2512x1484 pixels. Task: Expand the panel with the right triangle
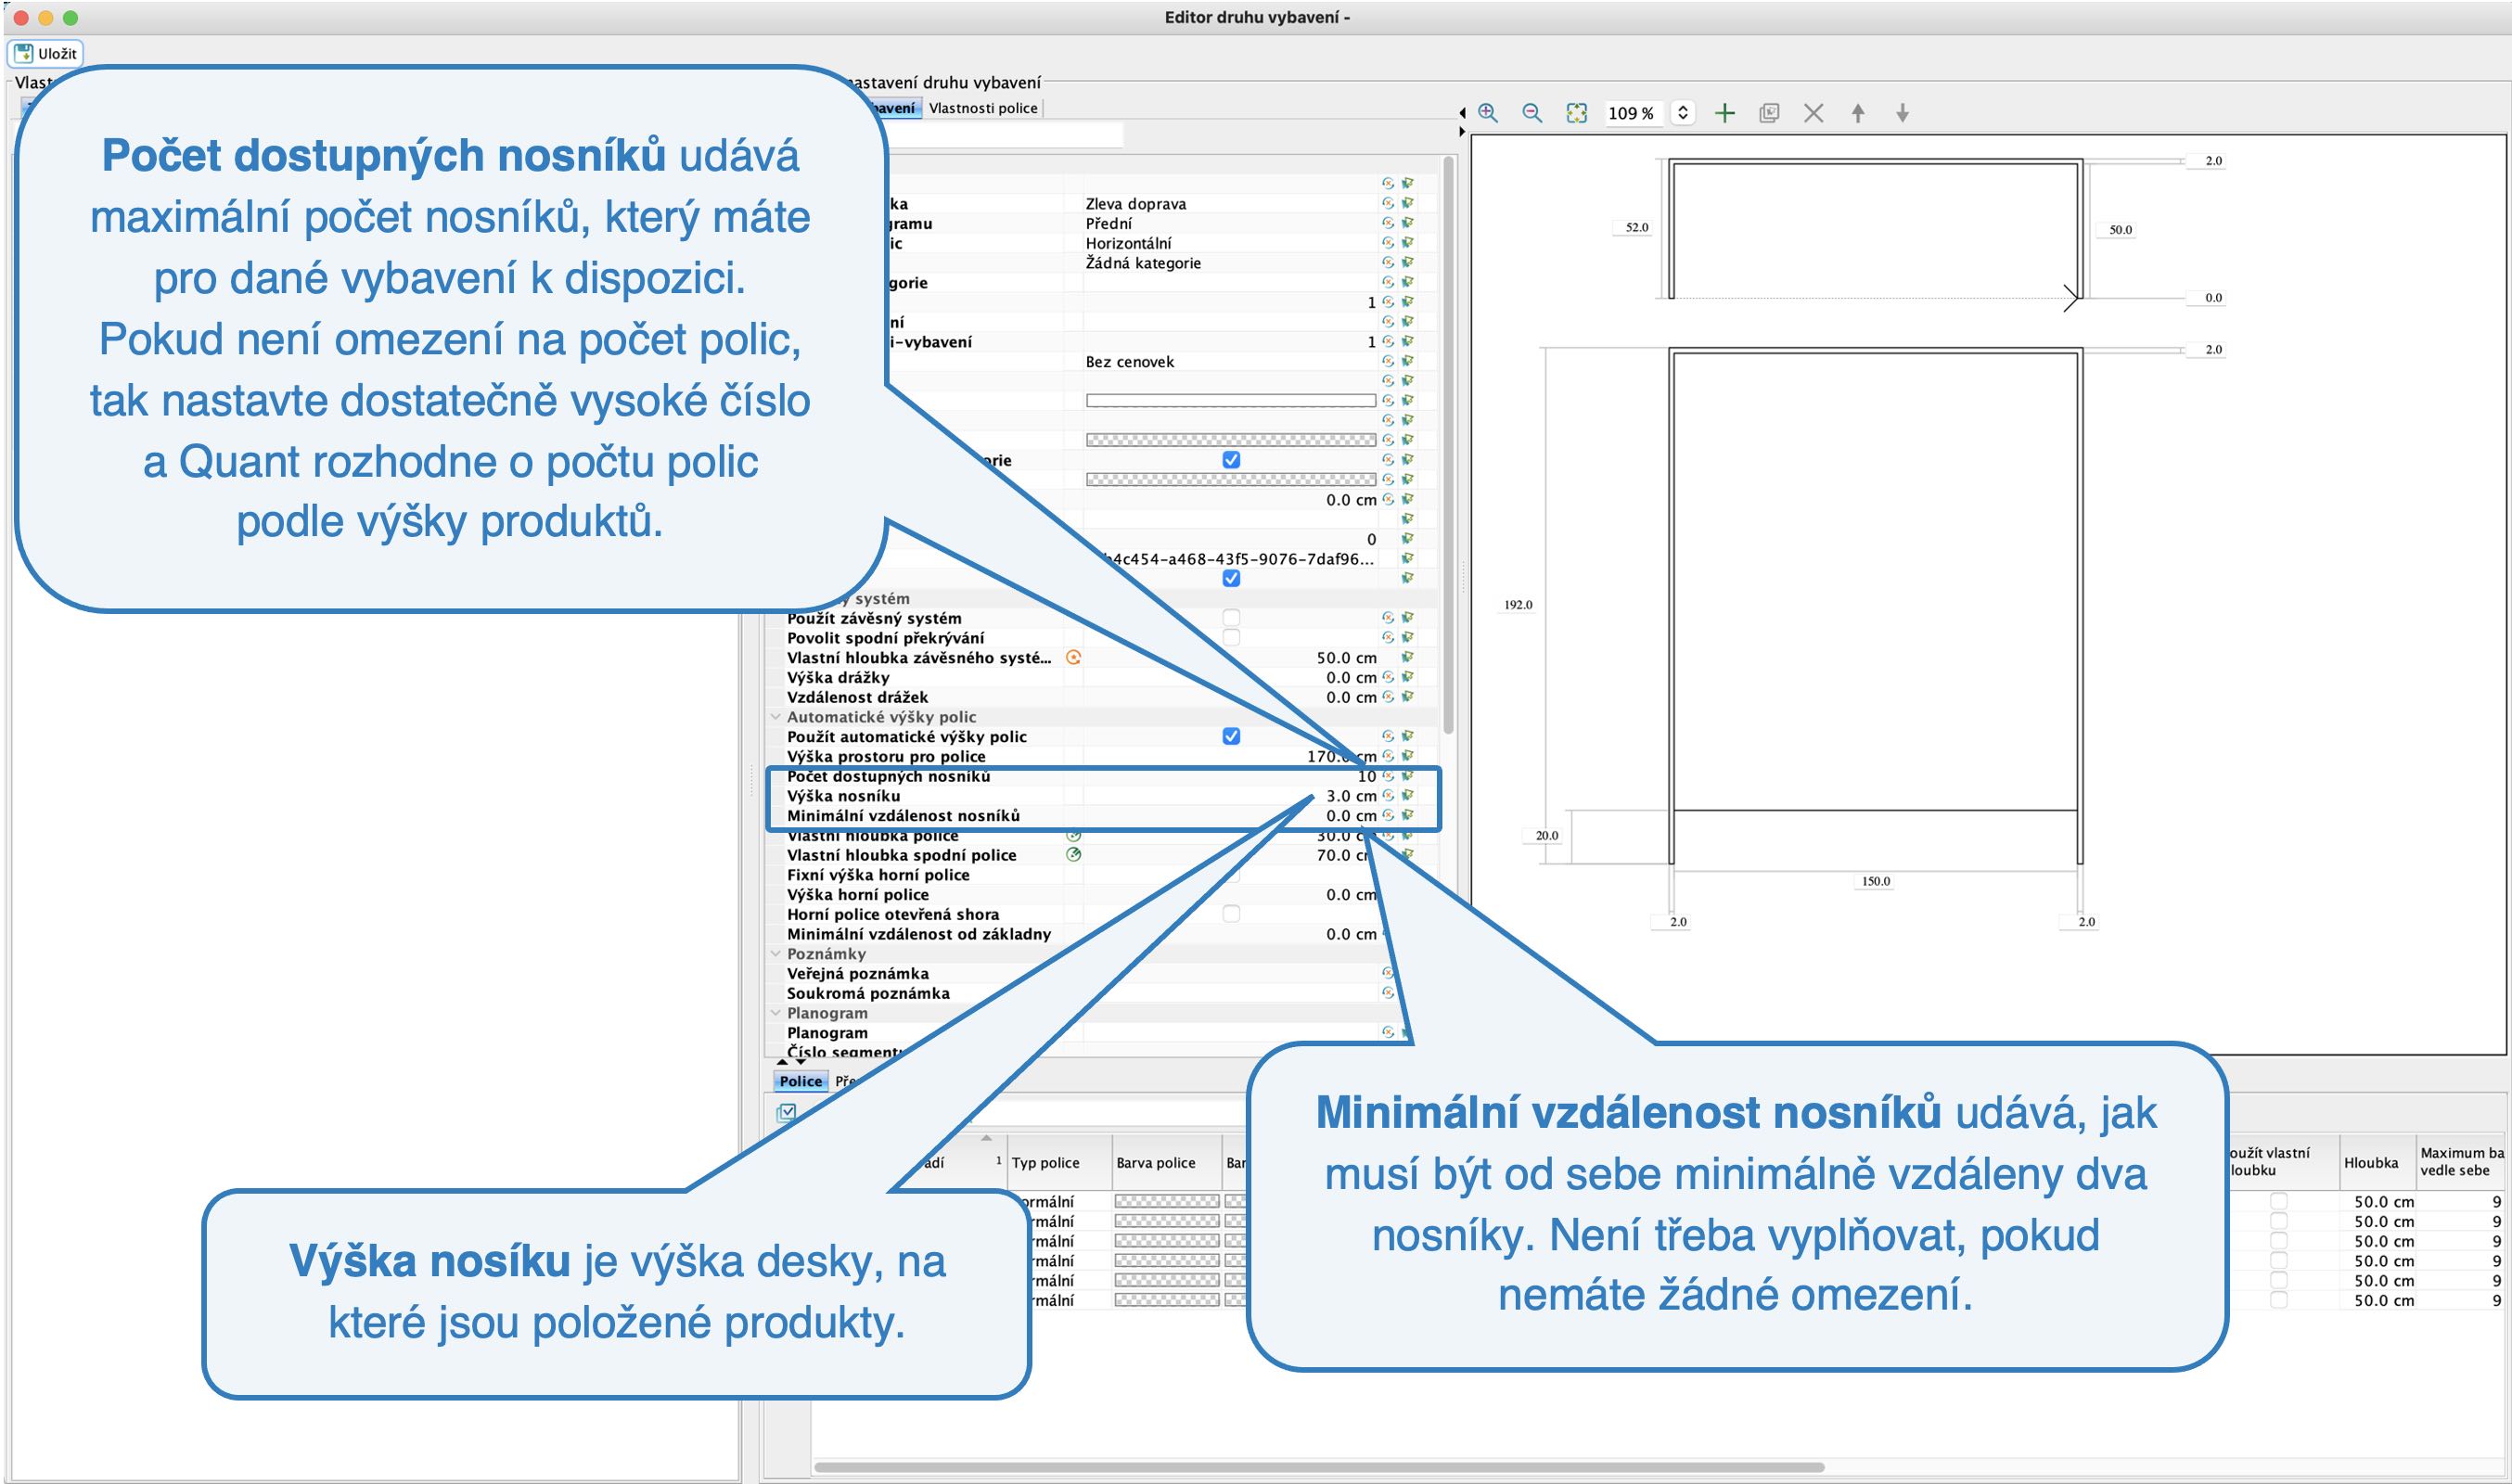tap(1462, 132)
